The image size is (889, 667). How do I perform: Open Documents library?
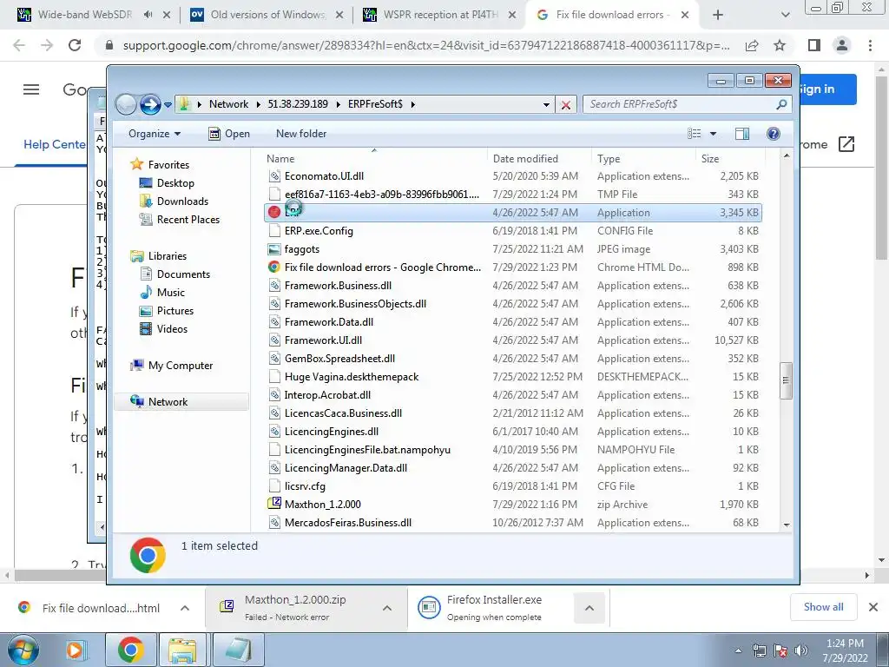(183, 274)
